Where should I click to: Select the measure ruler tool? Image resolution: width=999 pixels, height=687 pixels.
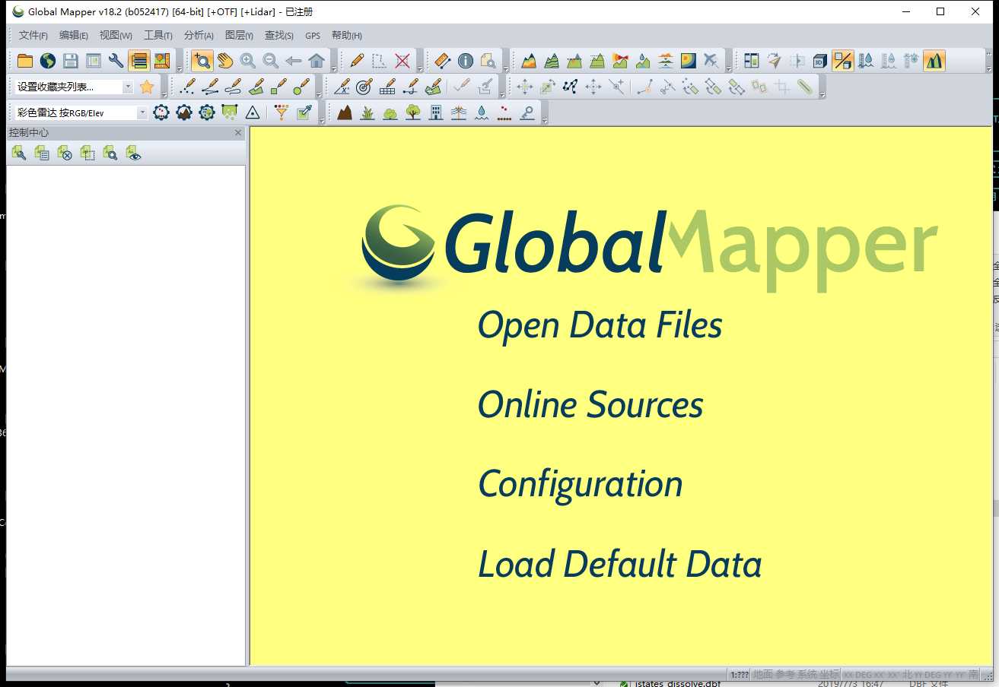click(443, 61)
